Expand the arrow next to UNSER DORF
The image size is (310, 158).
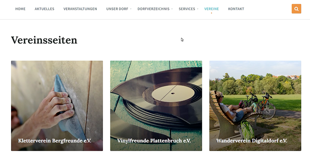pyautogui.click(x=131, y=9)
